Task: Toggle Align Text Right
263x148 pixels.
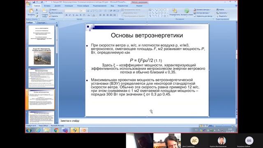Action: pos(107,15)
